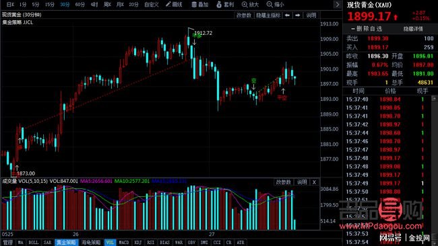
Task: Click the MA10 volume average label
Action: click(x=132, y=181)
